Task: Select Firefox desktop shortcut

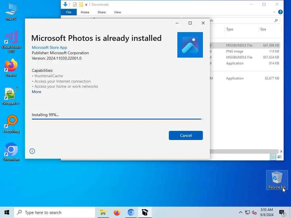Action: click(x=11, y=68)
